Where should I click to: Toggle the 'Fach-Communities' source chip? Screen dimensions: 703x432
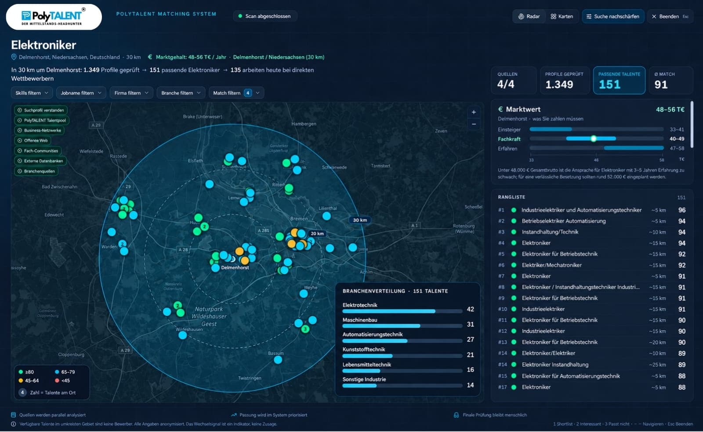[38, 151]
